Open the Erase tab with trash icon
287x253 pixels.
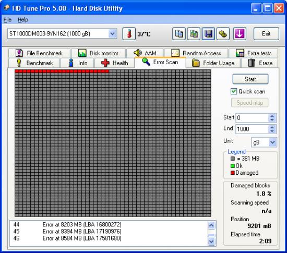(260, 63)
